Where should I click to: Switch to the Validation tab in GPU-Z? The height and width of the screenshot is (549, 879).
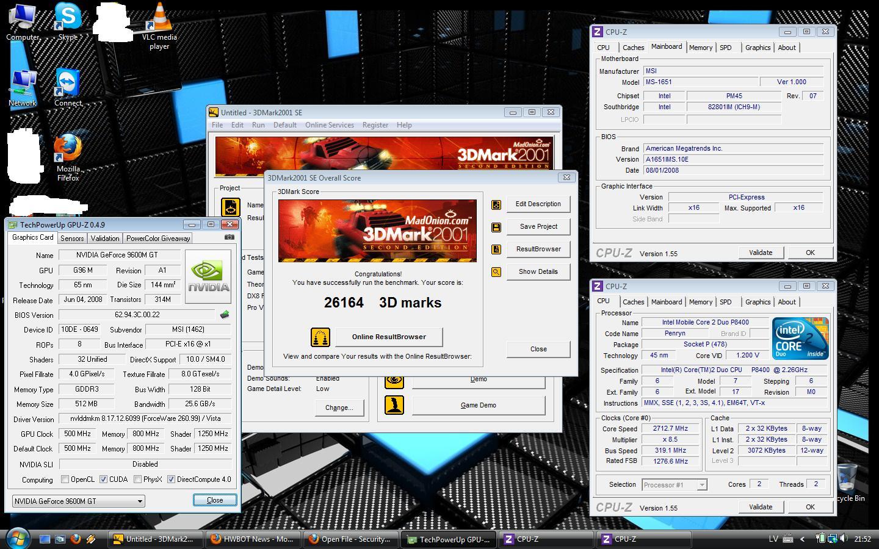pyautogui.click(x=105, y=239)
